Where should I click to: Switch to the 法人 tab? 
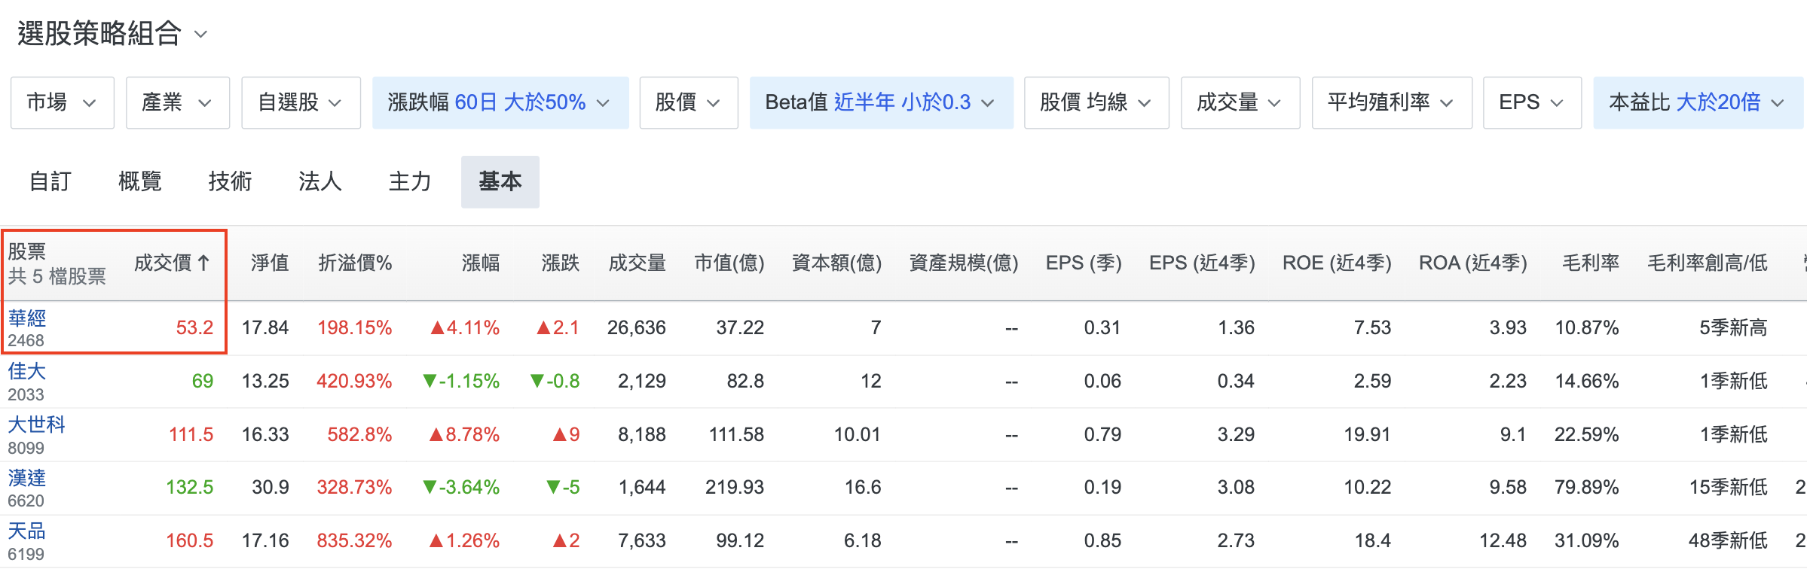[x=320, y=181]
